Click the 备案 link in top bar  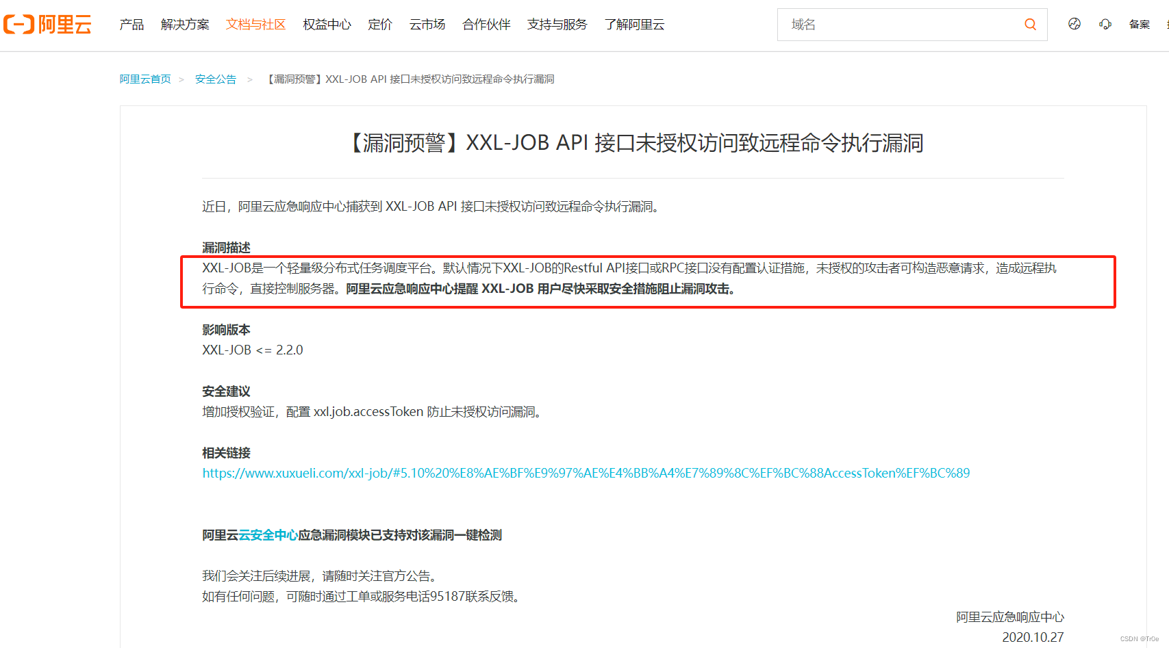[x=1140, y=25]
